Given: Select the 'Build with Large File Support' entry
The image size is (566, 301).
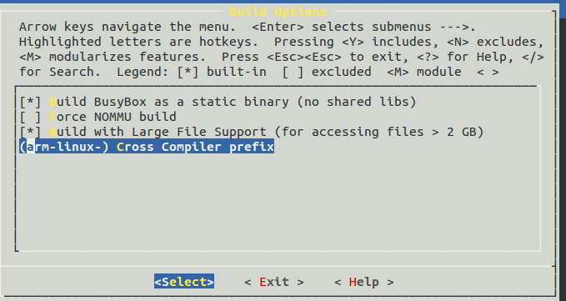Looking at the screenshot, I should [x=252, y=132].
